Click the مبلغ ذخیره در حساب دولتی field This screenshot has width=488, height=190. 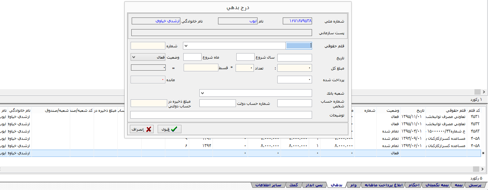click(149, 103)
